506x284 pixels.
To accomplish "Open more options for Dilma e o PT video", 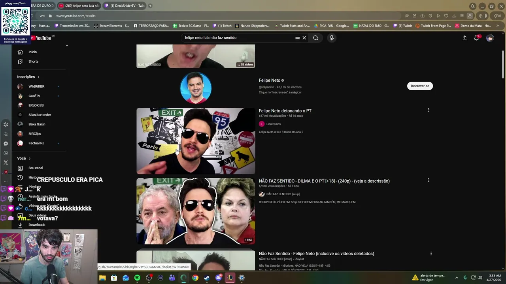I will click(x=428, y=180).
